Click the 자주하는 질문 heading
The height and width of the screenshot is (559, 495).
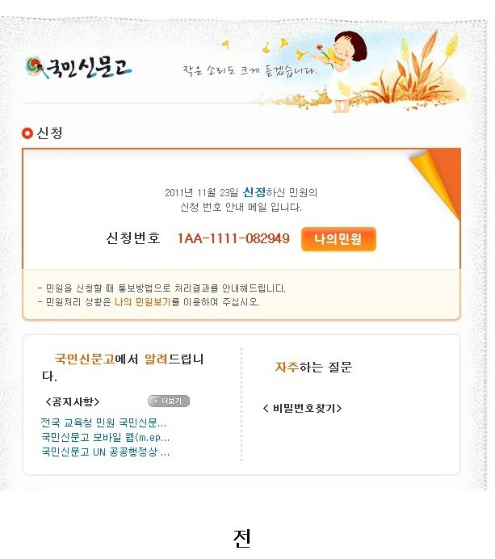tap(313, 367)
